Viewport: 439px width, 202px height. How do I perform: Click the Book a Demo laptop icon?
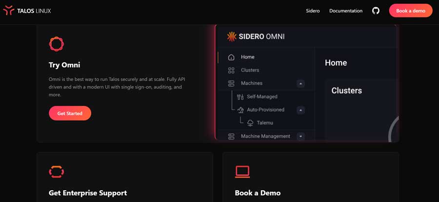[x=242, y=171]
